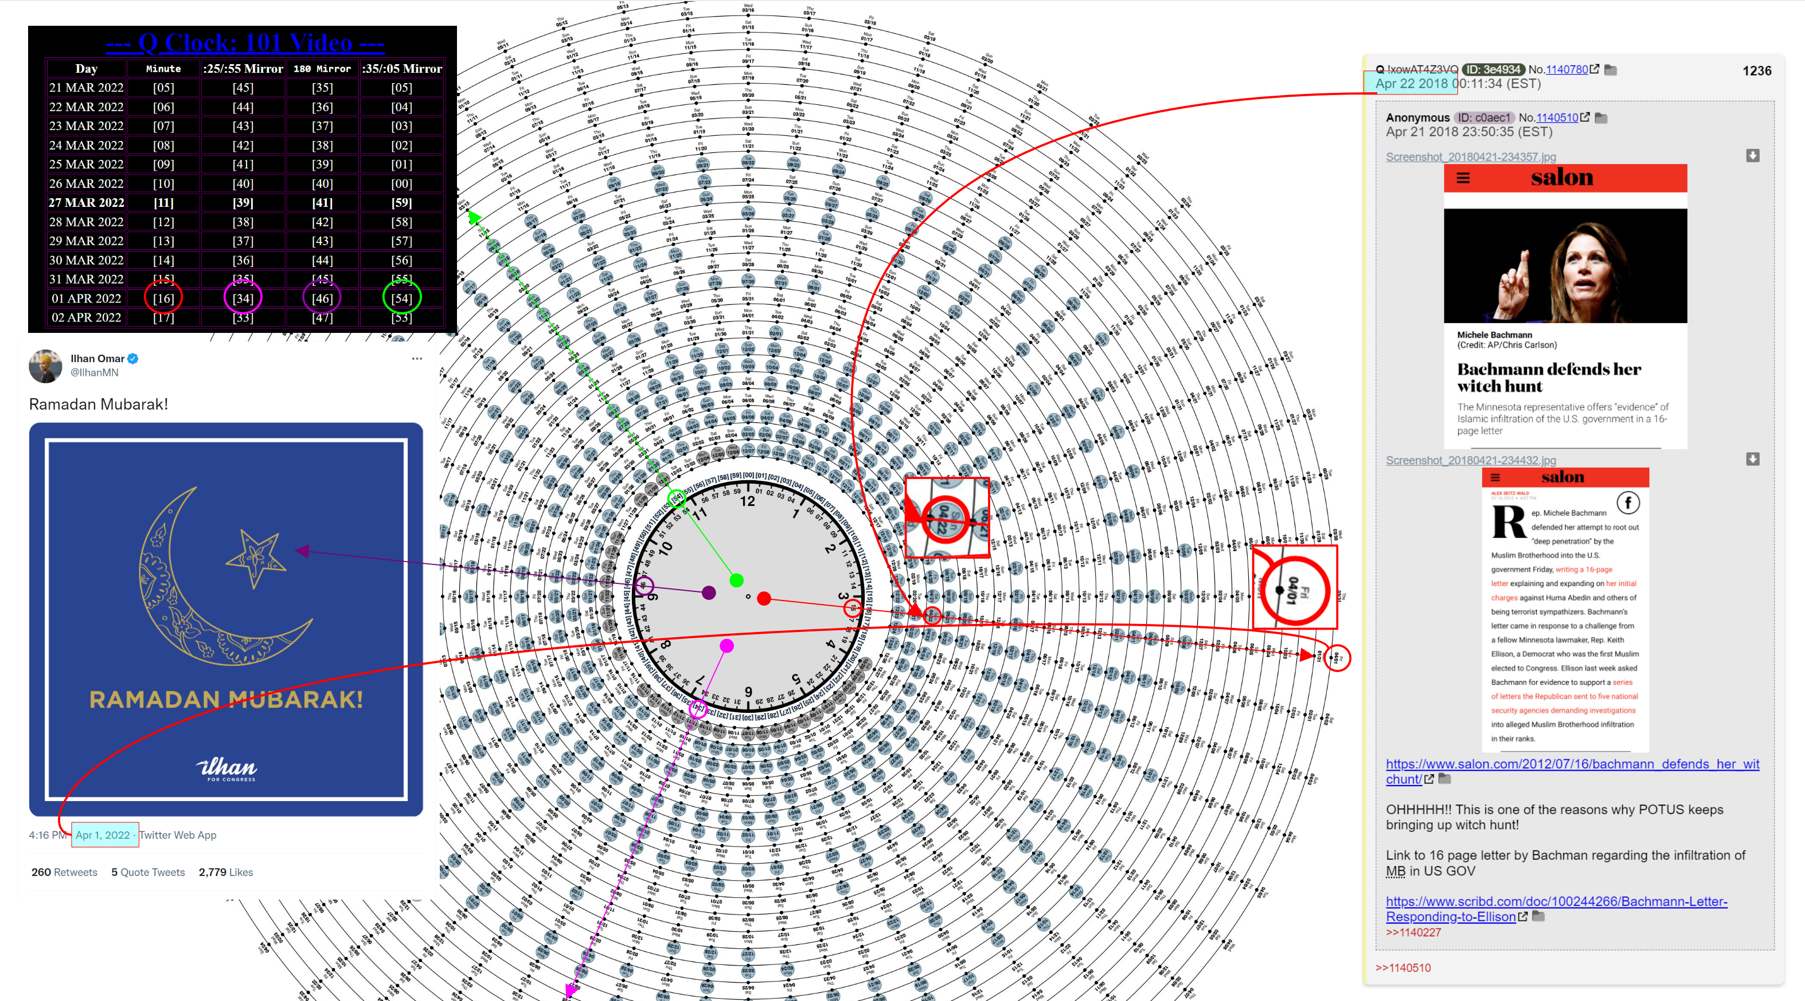Download Screenshot_20180421-234432.jpg via its arrow icon
The image size is (1805, 1001).
[1752, 459]
